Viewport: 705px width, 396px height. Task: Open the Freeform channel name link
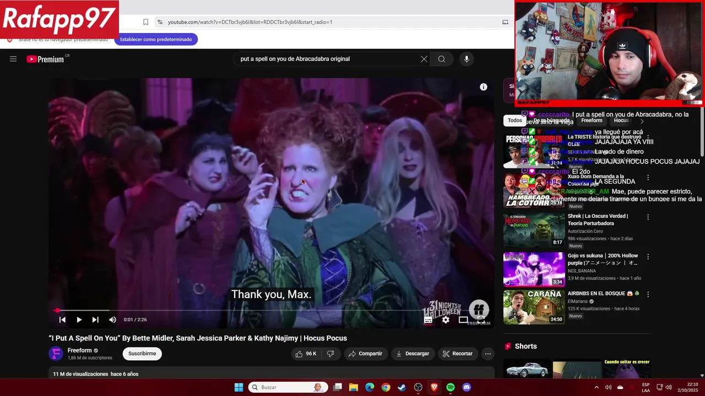(x=79, y=350)
